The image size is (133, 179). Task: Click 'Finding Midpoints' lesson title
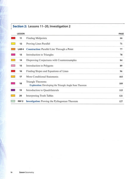coord(37,38)
